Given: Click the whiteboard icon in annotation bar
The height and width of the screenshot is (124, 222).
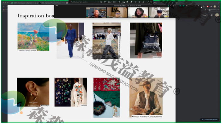Looking at the screenshot, I should pyautogui.click(x=114, y=2).
